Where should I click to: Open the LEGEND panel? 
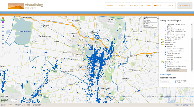[x=146, y=6]
